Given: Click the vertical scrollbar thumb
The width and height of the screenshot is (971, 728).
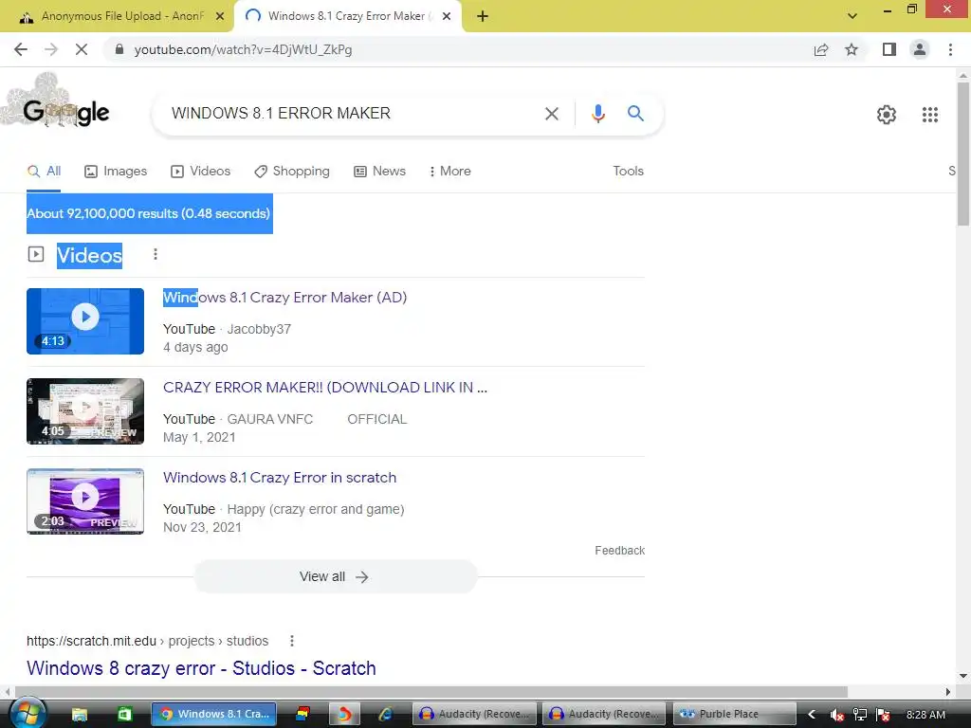Looking at the screenshot, I should tap(963, 154).
